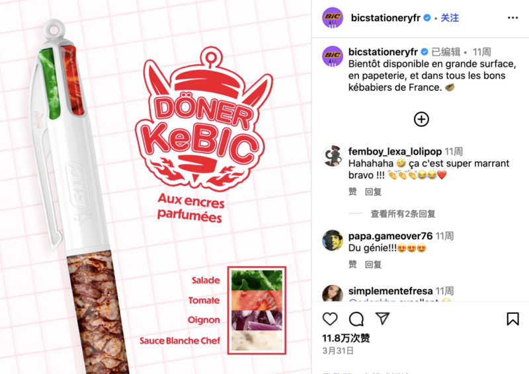The width and height of the screenshot is (529, 374).
Task: Open comments with the speech bubble icon
Action: tap(356, 318)
